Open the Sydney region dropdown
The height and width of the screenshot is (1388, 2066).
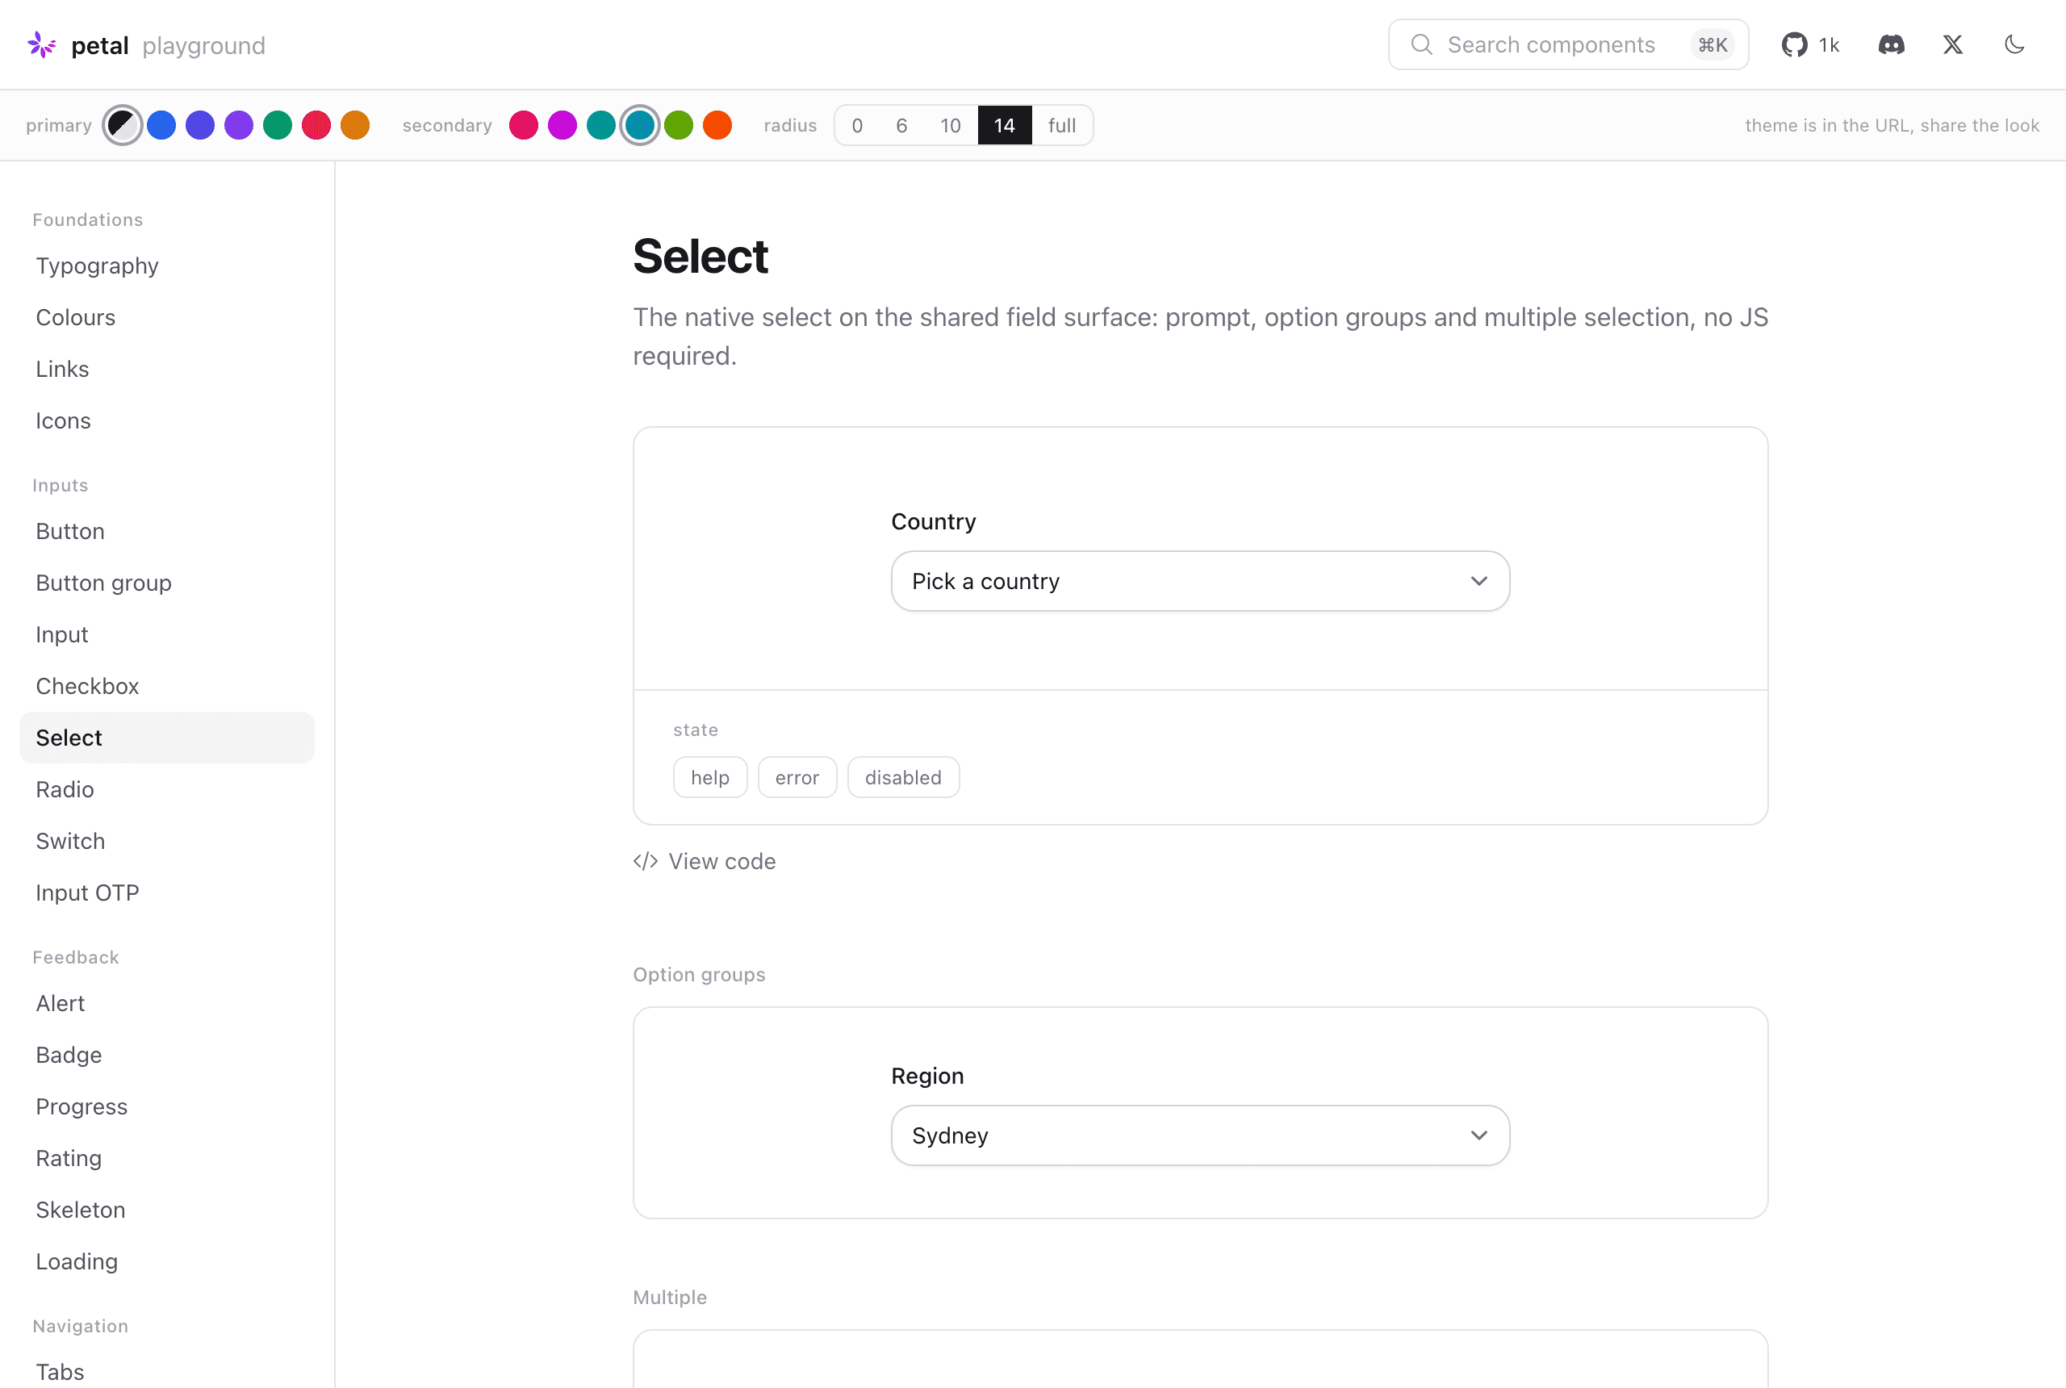tap(1200, 1135)
